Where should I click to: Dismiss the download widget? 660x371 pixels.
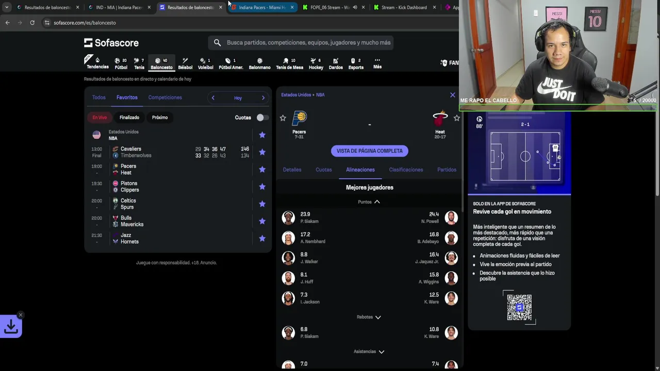coord(21,315)
